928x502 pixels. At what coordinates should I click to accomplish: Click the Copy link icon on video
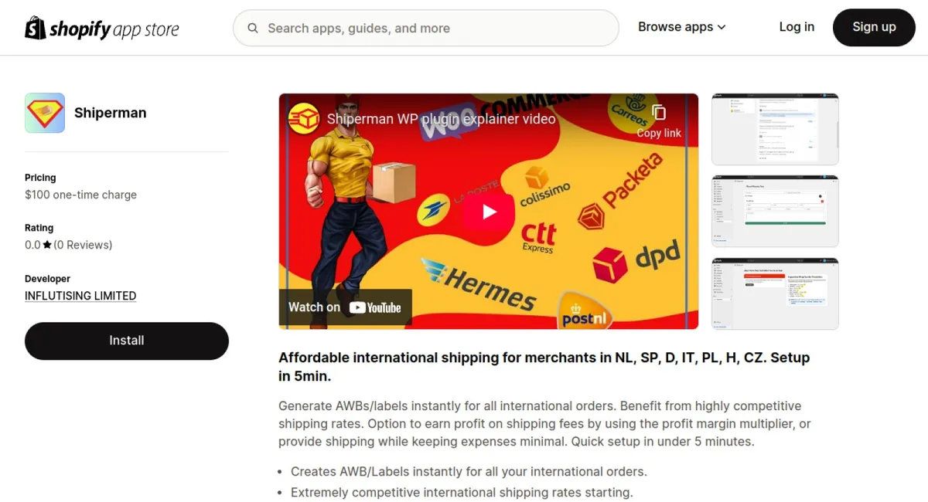(x=659, y=113)
